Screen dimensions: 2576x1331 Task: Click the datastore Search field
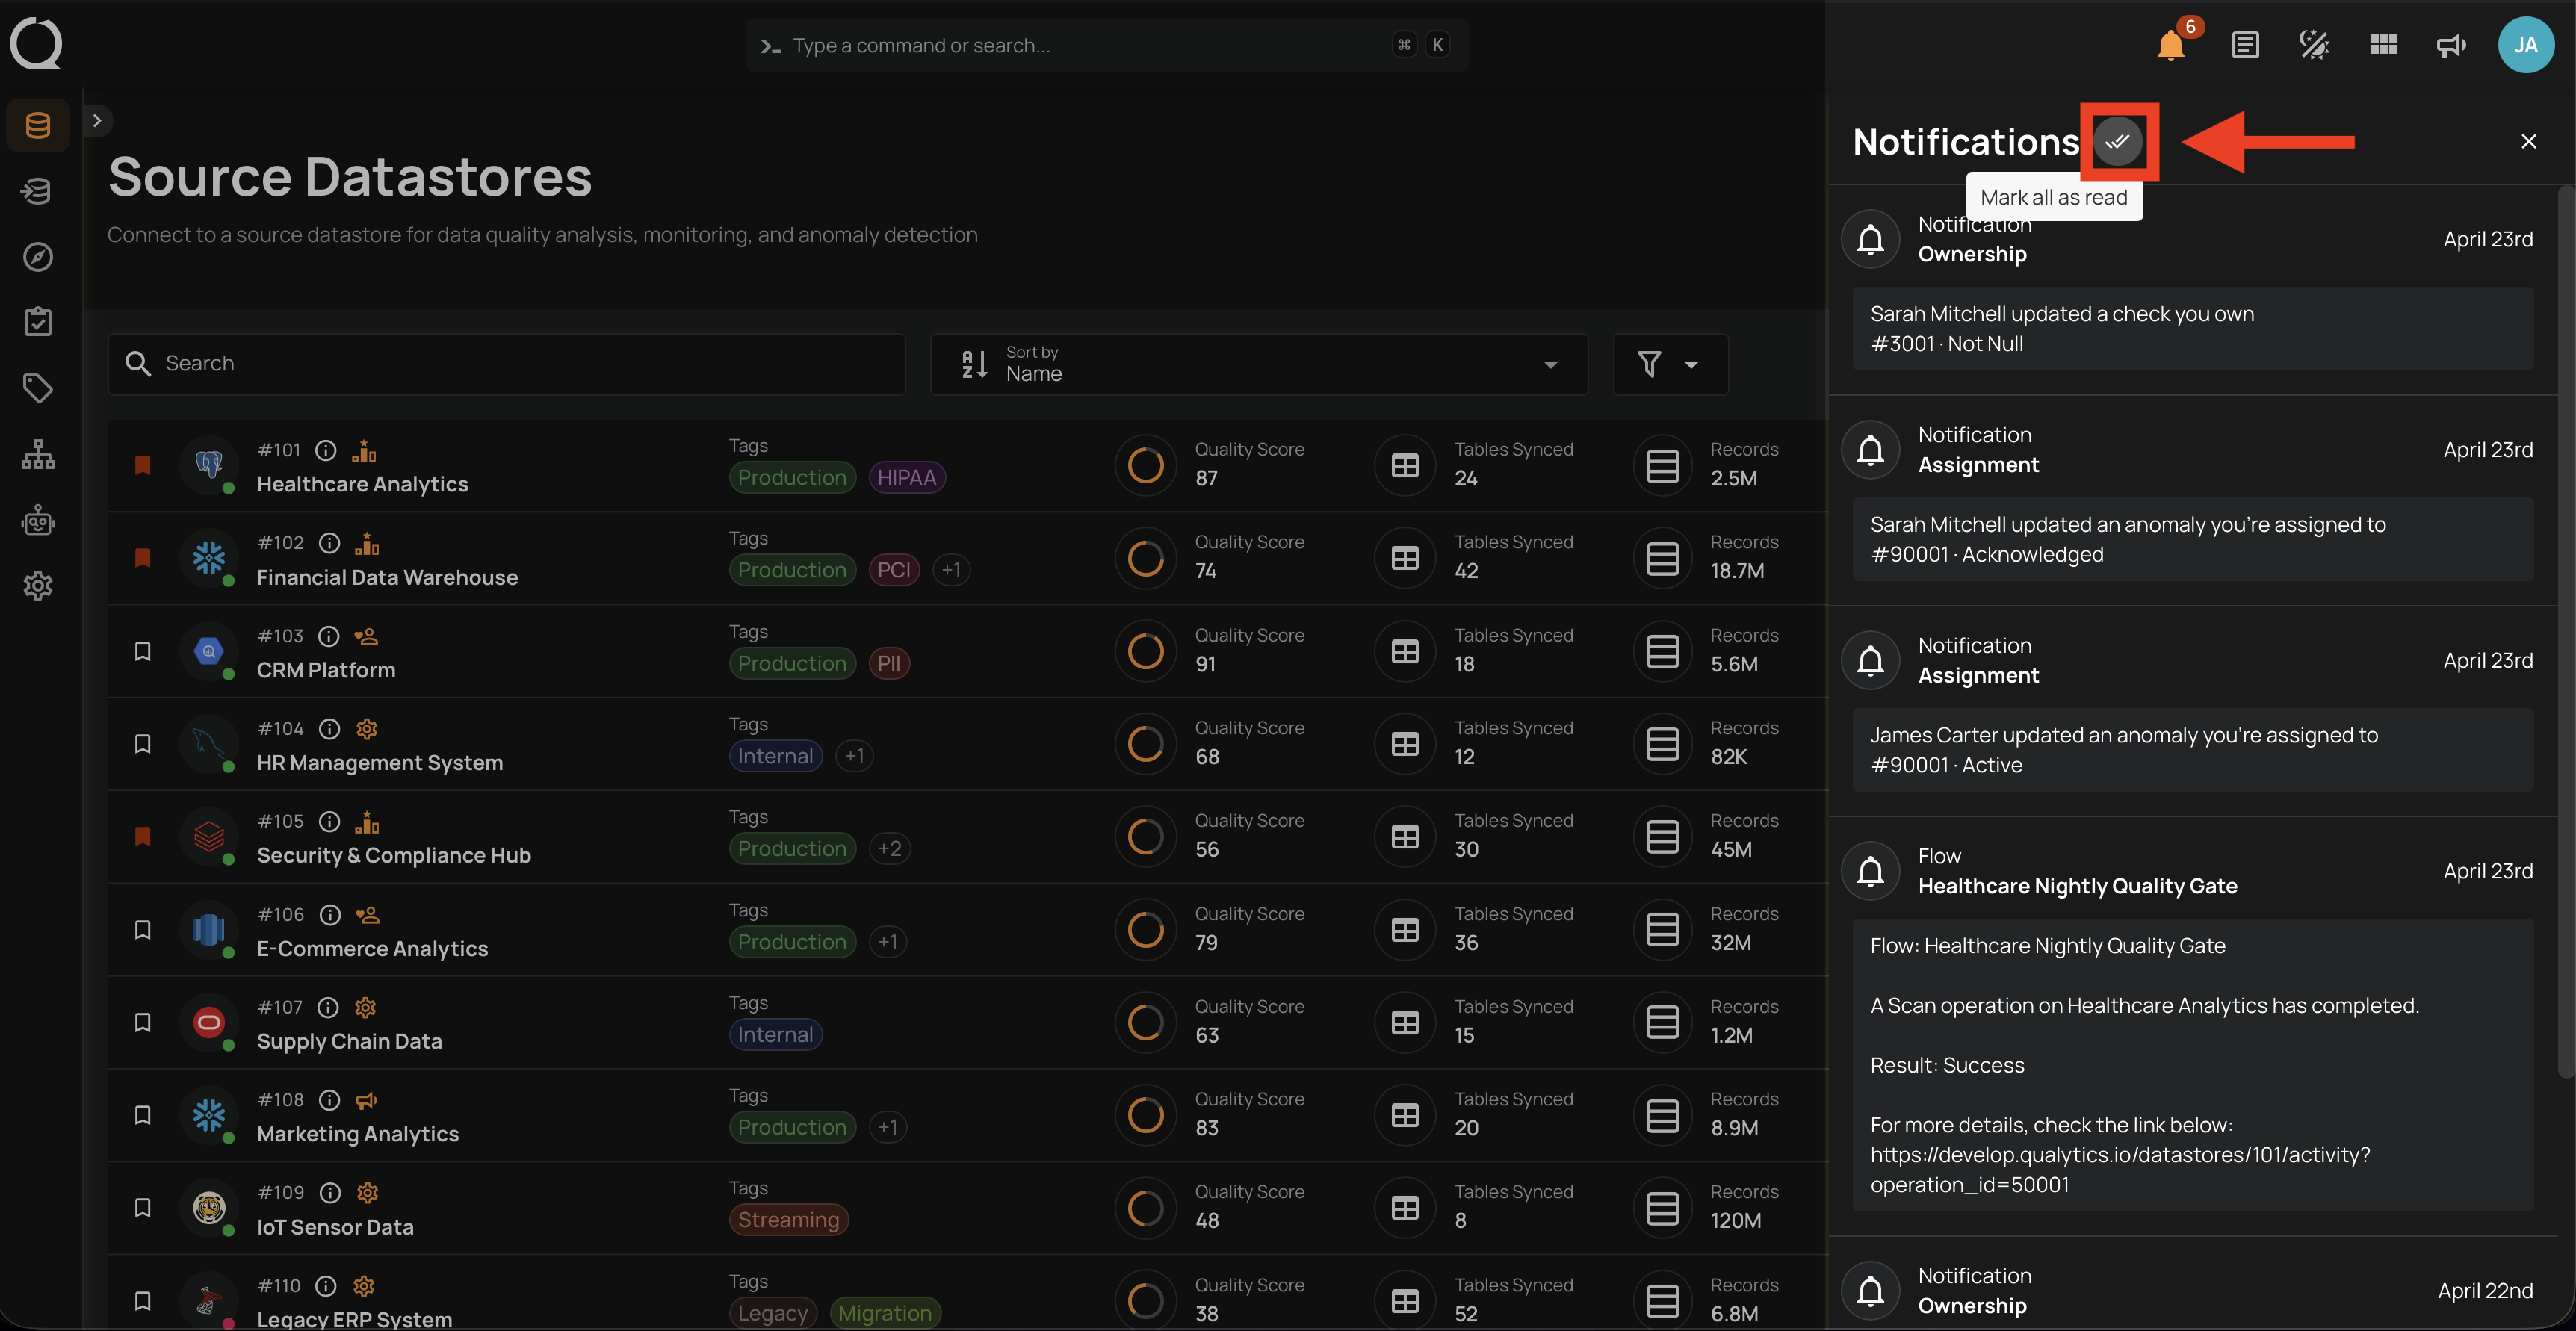click(x=507, y=364)
